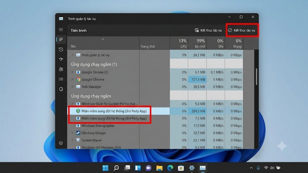Select the Processes icon in the sidebar
The image size is (308, 173).
pos(61,39)
